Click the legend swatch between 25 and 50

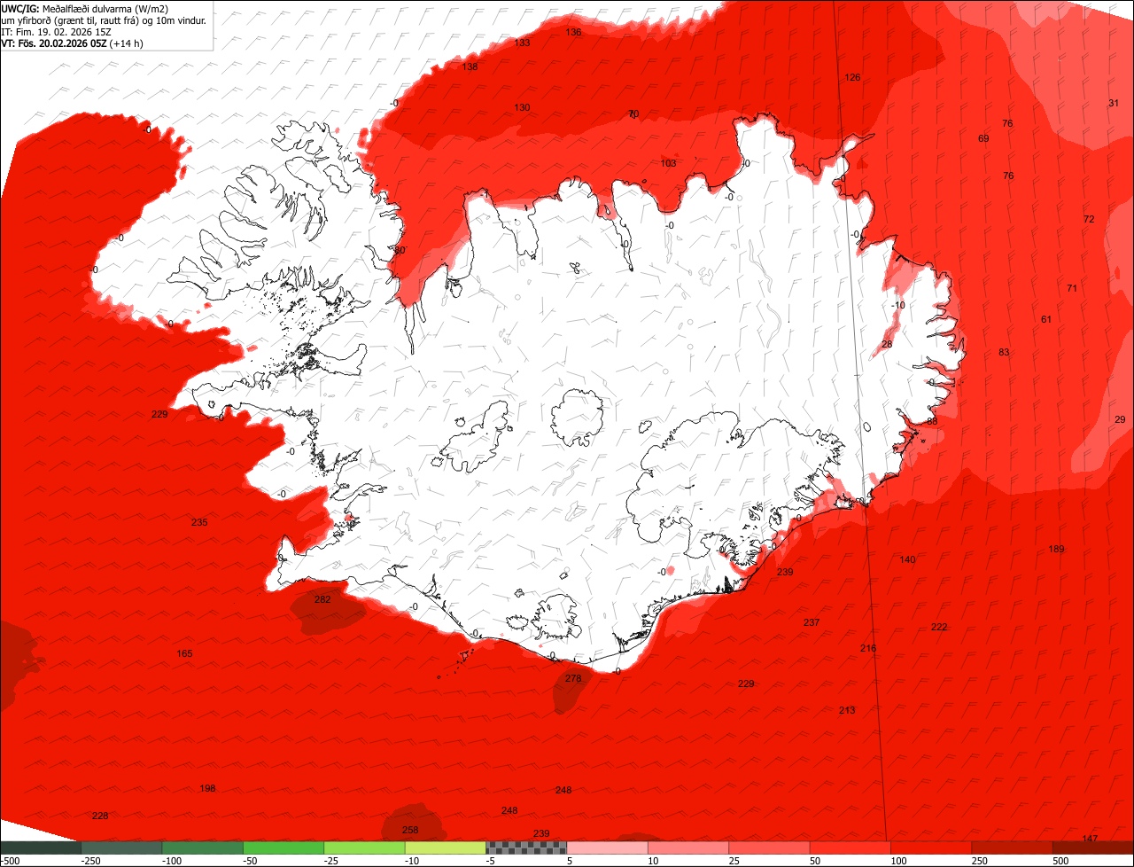coord(769,848)
